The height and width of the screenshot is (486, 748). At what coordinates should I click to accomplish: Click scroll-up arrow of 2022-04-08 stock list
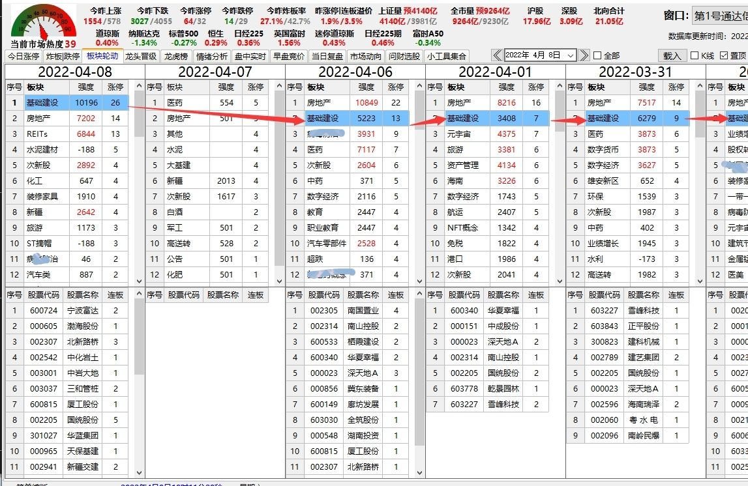pyautogui.click(x=140, y=294)
